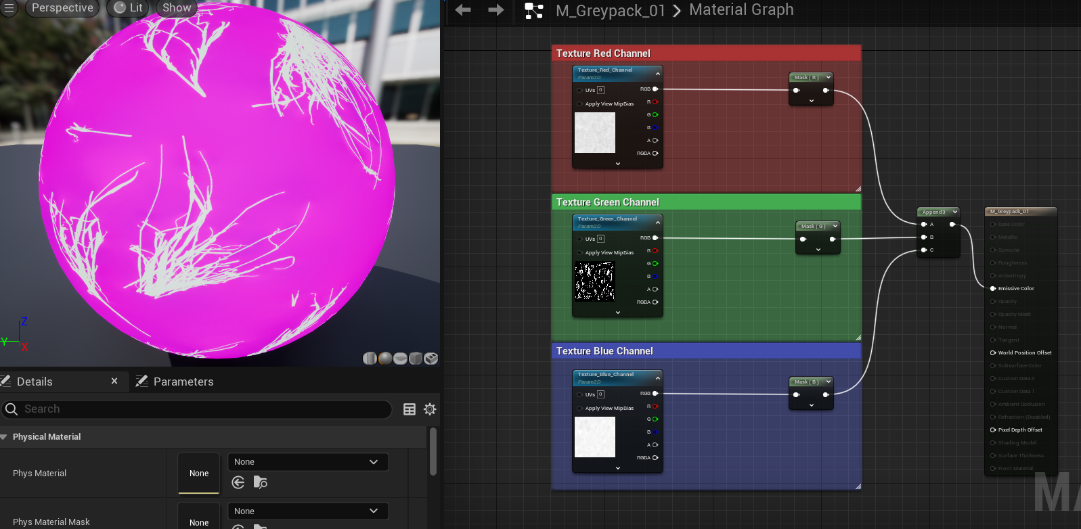Navigate back with the left arrow icon
The width and height of the screenshot is (1081, 529).
pos(463,10)
